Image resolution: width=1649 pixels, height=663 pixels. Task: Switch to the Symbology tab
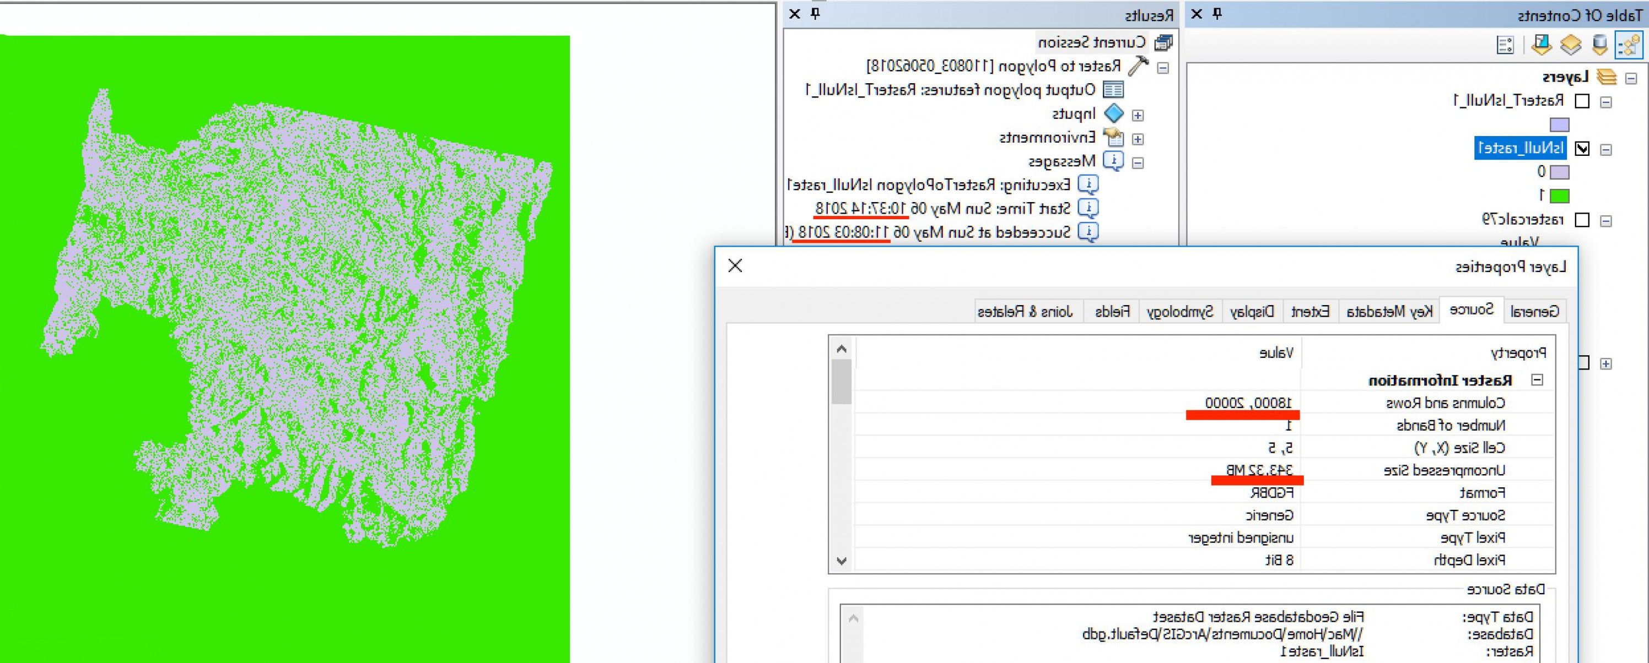pos(1180,311)
